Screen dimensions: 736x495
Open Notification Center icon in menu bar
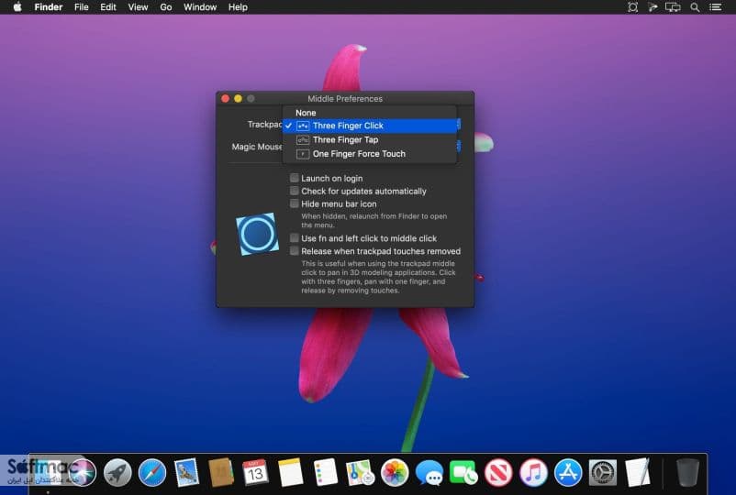pos(715,7)
